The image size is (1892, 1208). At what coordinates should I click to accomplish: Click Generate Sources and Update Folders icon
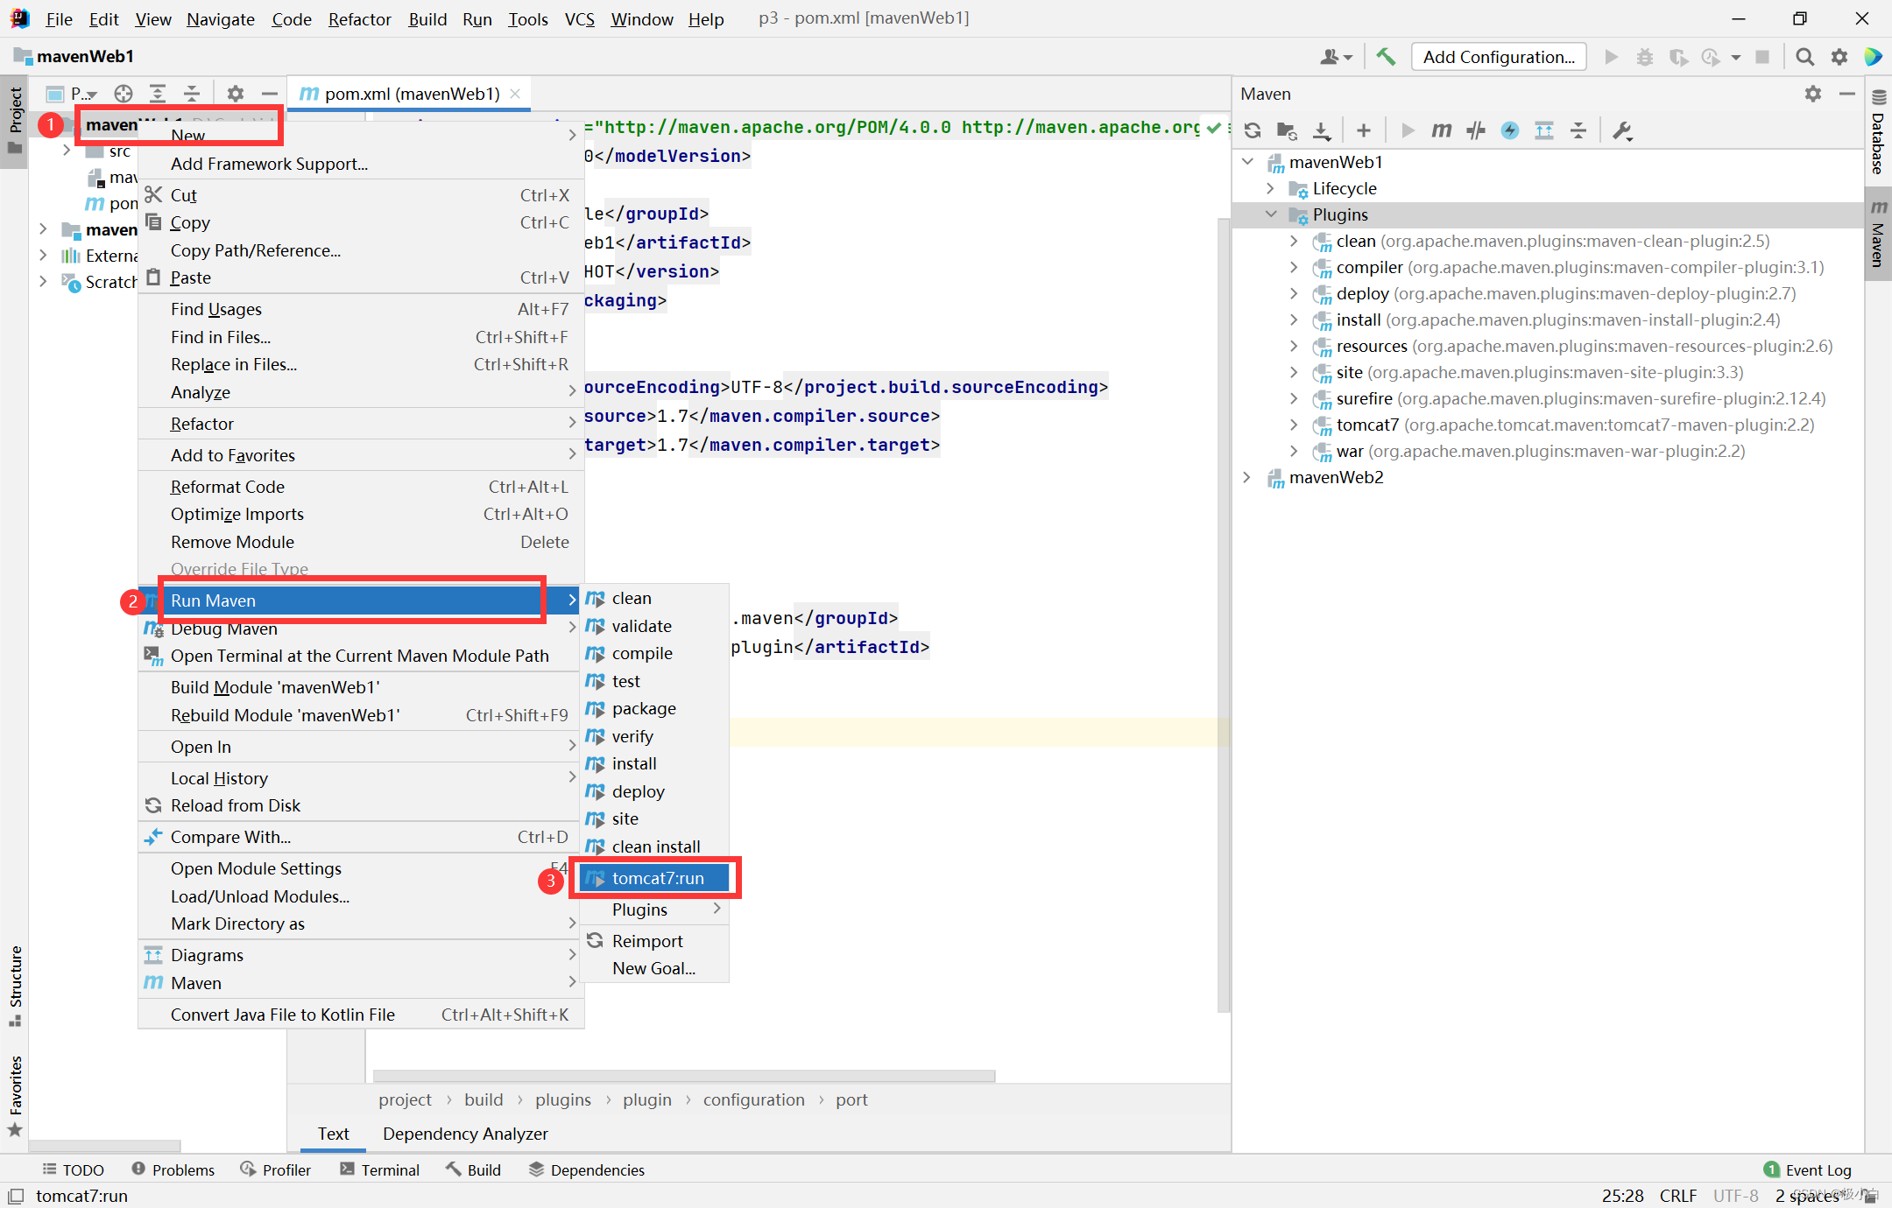tap(1287, 130)
